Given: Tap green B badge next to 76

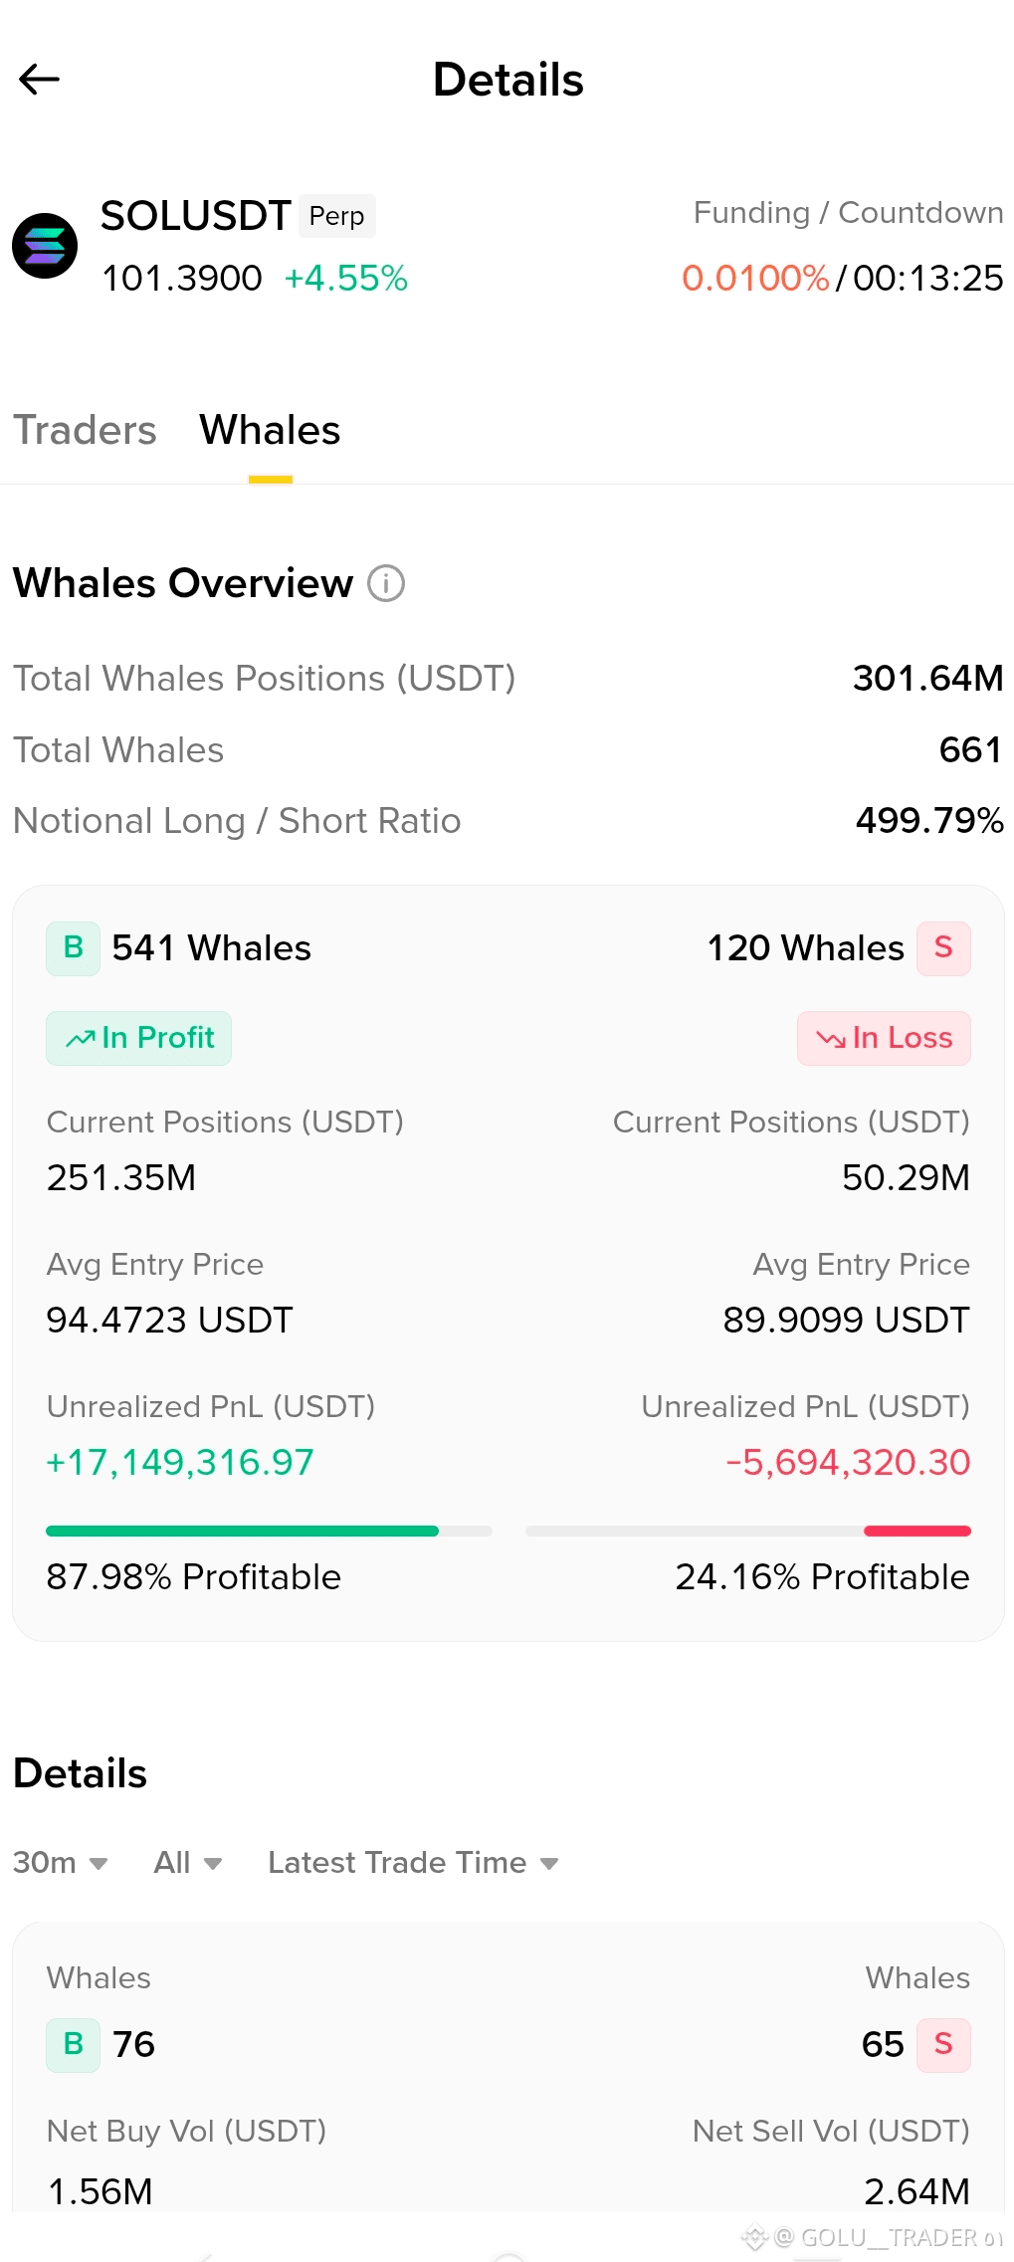Looking at the screenshot, I should [x=73, y=2045].
